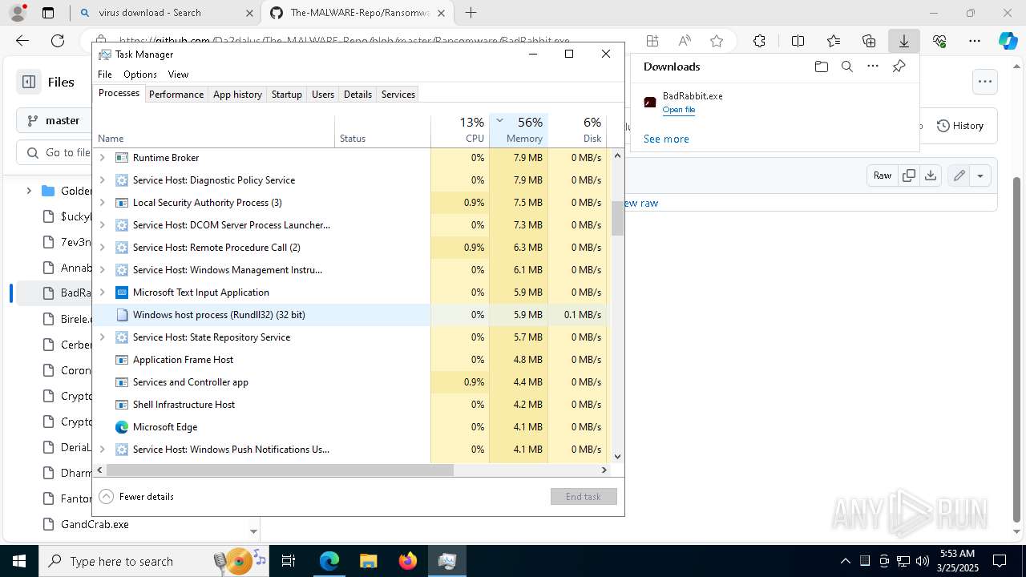The width and height of the screenshot is (1026, 577).
Task: Collapse GitHub file tree sidebar icon
Action: tap(29, 82)
